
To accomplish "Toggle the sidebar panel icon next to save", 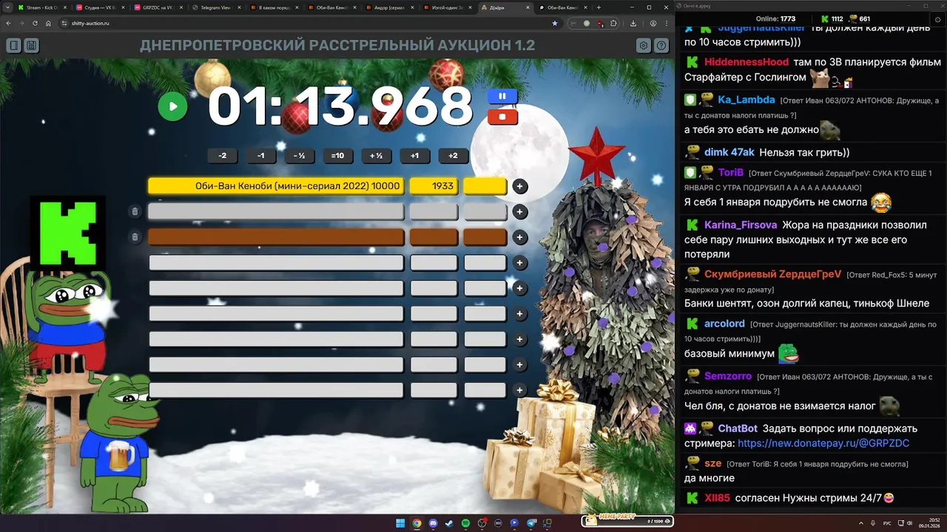I will point(13,46).
